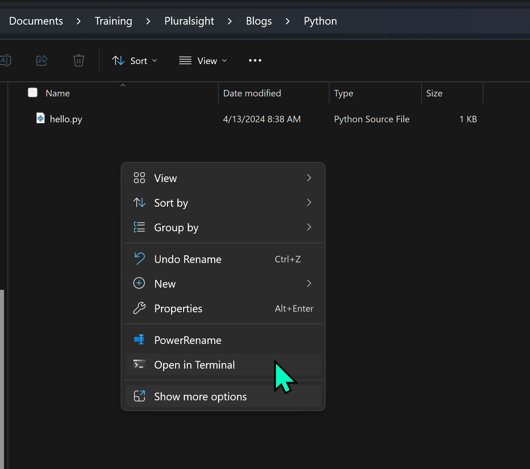
Task: Click the Rename icon in the toolbar
Action: point(6,60)
